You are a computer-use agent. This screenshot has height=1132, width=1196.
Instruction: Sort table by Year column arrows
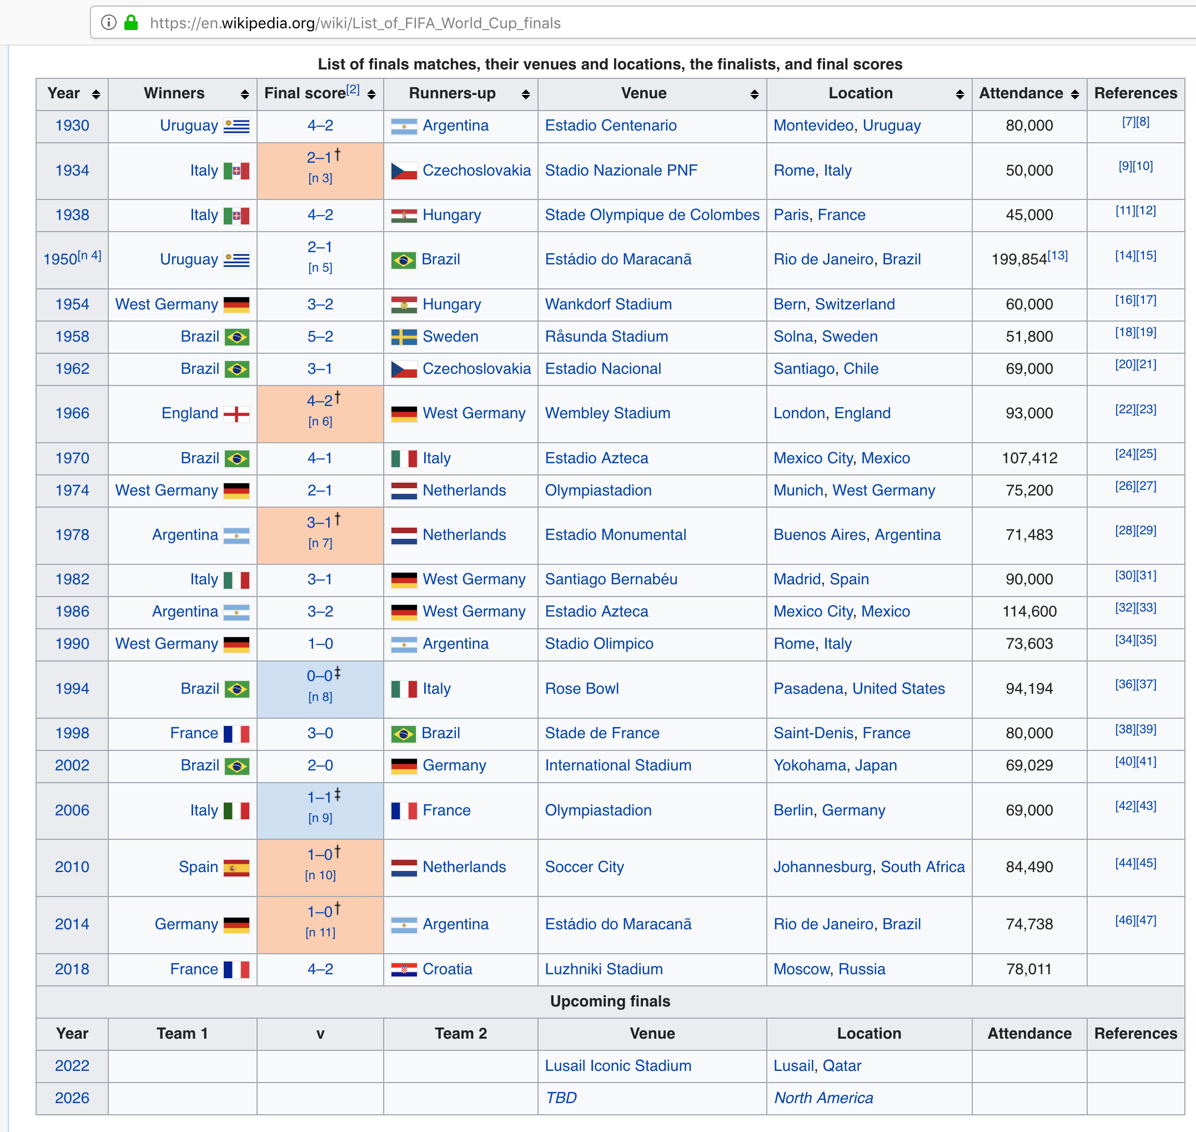pyautogui.click(x=96, y=94)
